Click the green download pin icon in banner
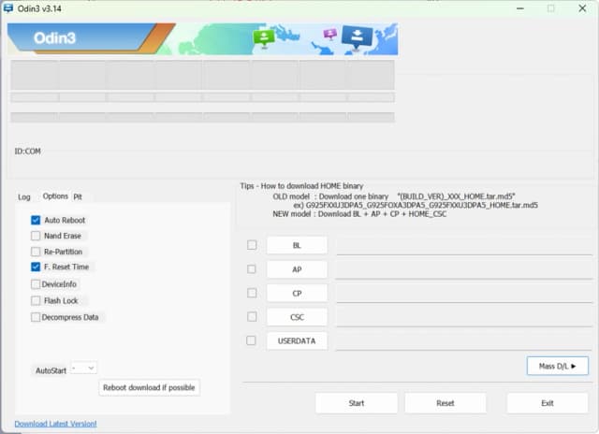The height and width of the screenshot is (434, 599). (264, 38)
